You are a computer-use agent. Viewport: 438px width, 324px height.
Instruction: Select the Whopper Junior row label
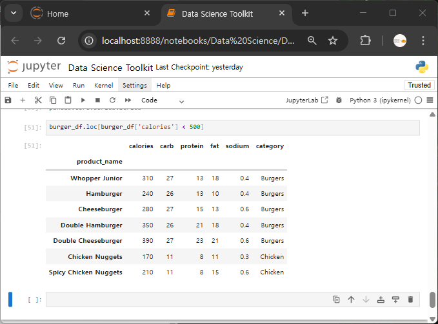pos(96,178)
